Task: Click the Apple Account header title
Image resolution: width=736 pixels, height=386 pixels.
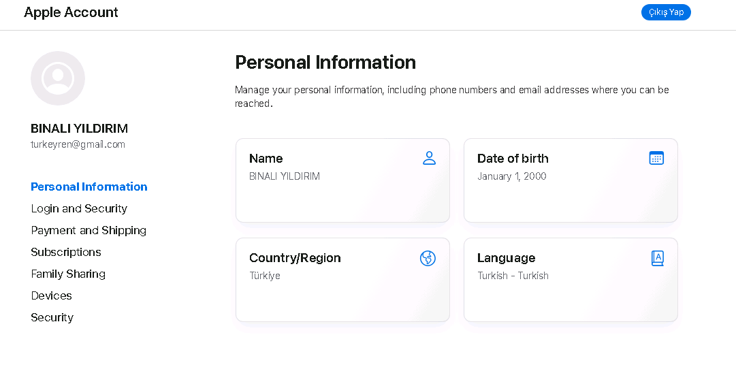Action: click(71, 12)
